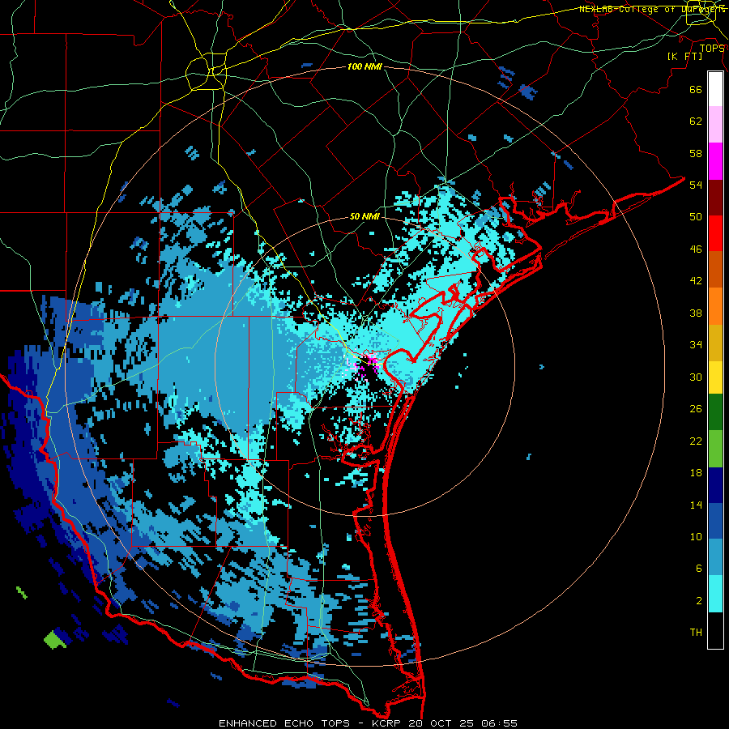Click legend label "50"
Image resolution: width=729 pixels, height=729 pixels.
696,216
